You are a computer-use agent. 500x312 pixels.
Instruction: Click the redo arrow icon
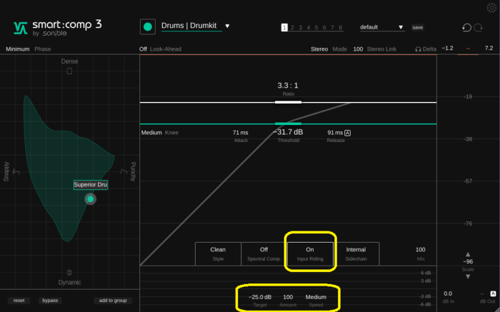point(478,28)
